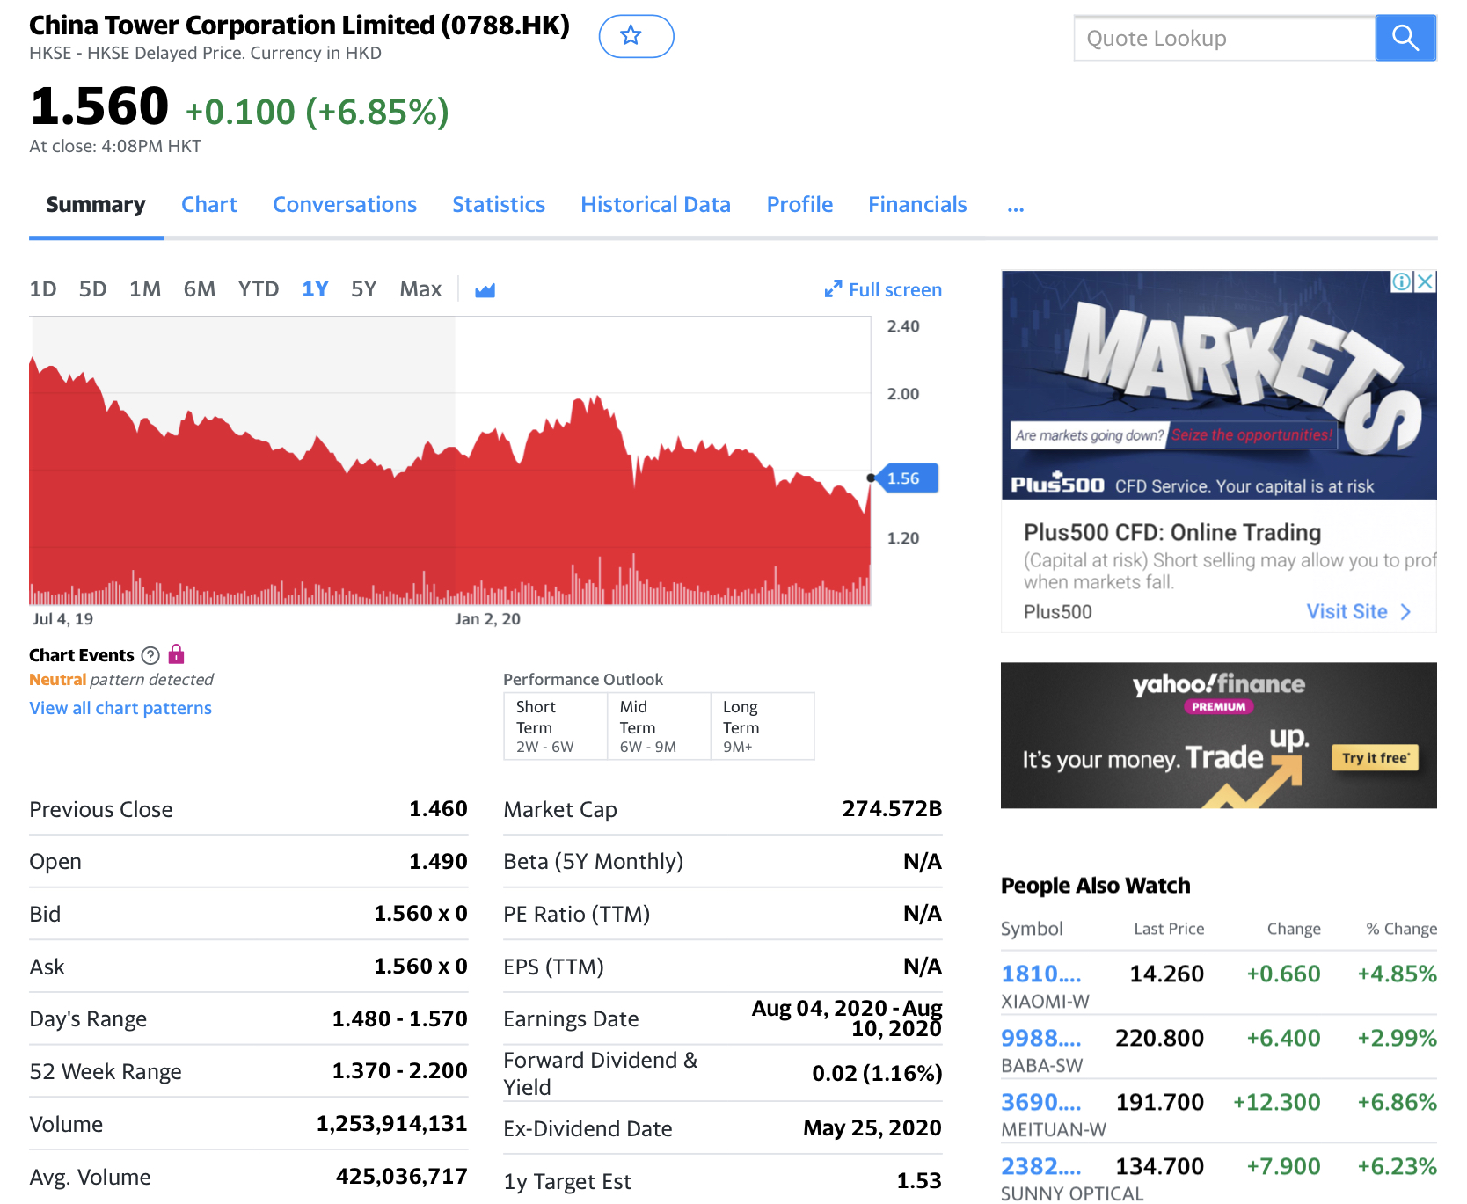Viewport: 1467px width, 1204px height.
Task: Click the 1.56 current price chart marker
Action: point(909,478)
